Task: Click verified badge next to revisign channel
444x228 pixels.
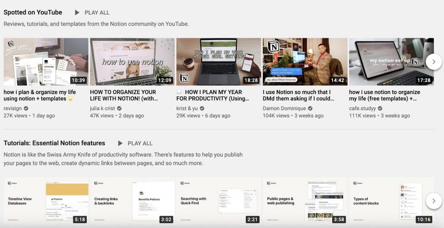Action: pyautogui.click(x=26, y=108)
